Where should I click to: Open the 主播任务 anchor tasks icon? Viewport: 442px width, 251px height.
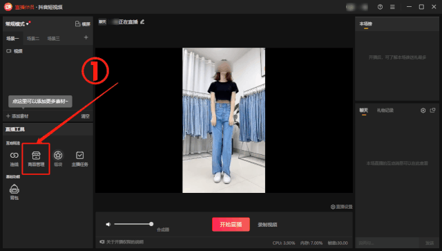[x=80, y=158]
